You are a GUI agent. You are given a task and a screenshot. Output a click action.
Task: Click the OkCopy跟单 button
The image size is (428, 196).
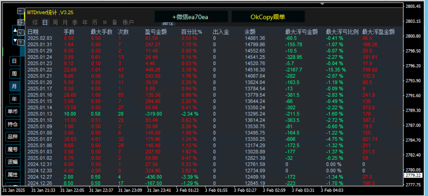pyautogui.click(x=268, y=17)
